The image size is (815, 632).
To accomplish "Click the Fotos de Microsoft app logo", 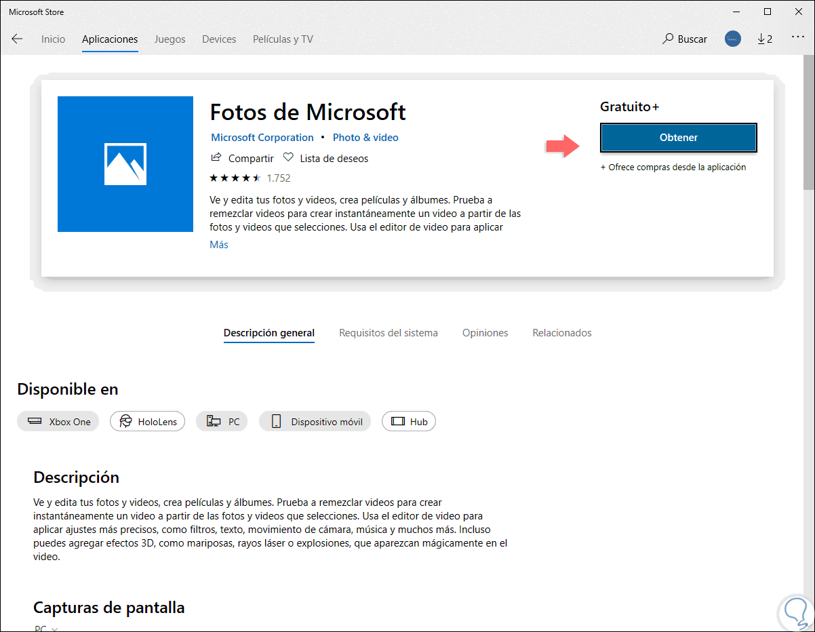I will (125, 164).
